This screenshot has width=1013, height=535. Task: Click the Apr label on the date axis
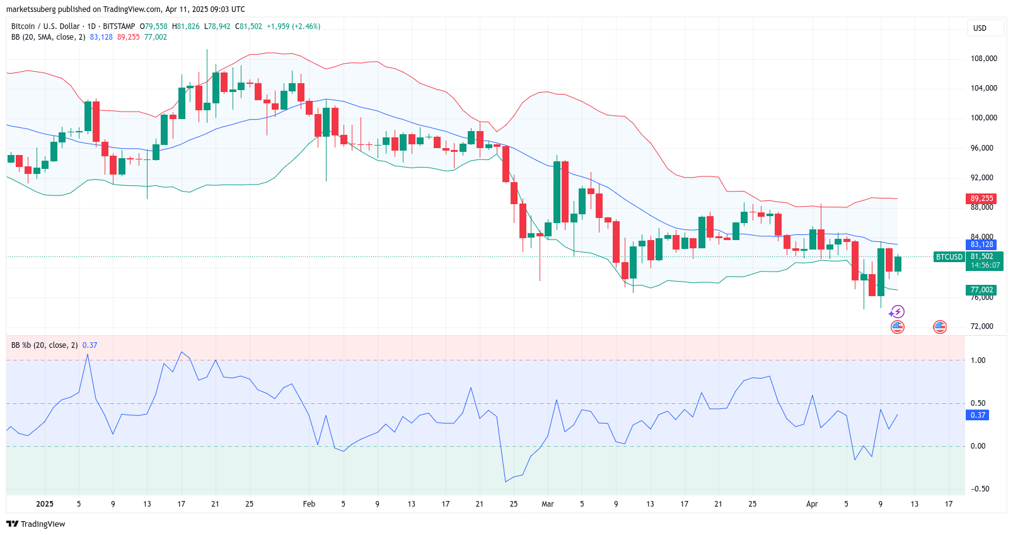[x=812, y=504]
